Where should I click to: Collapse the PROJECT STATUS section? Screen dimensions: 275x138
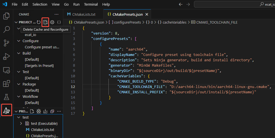pyautogui.click(x=16, y=22)
